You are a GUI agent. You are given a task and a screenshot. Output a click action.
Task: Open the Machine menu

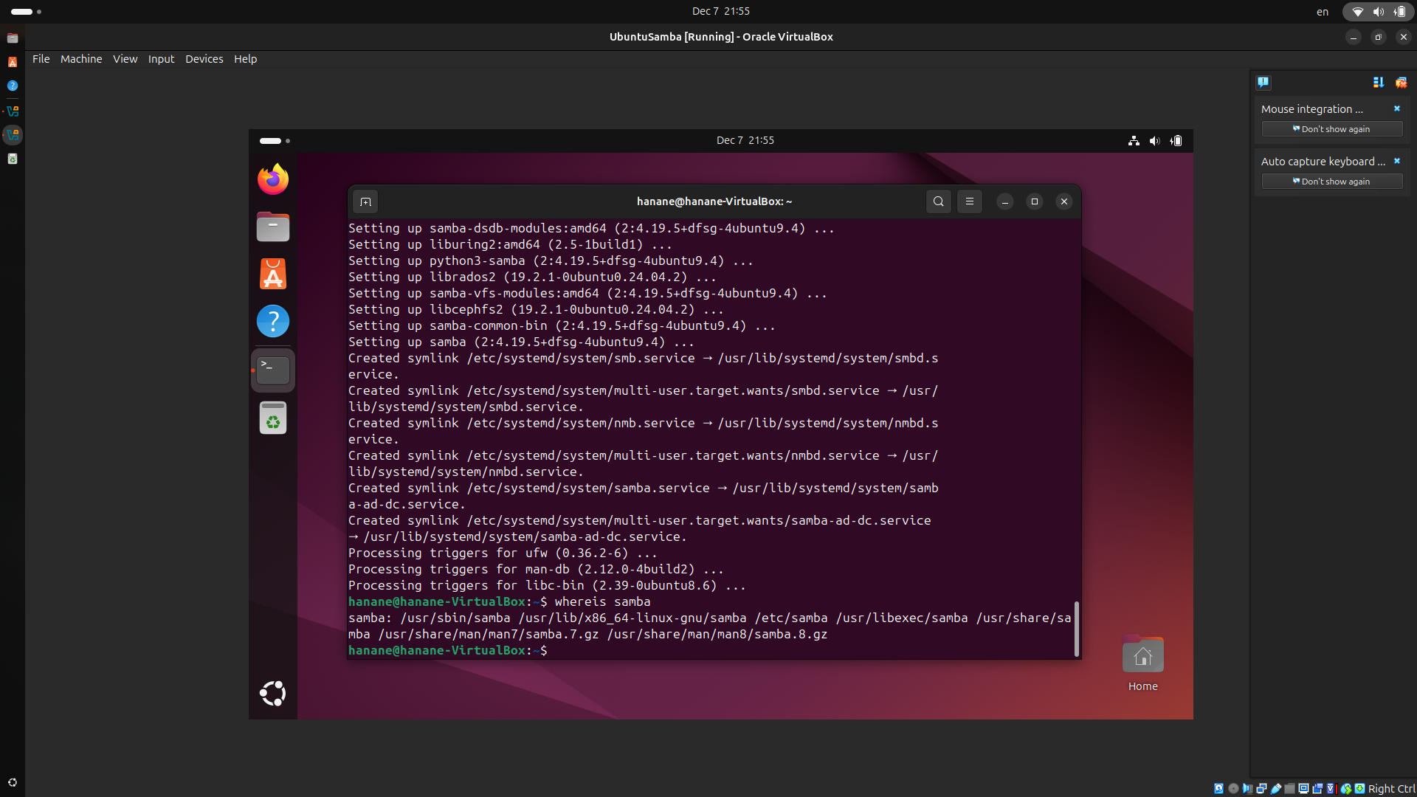(81, 59)
